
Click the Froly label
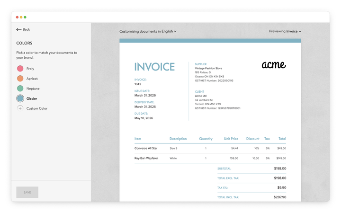point(30,69)
